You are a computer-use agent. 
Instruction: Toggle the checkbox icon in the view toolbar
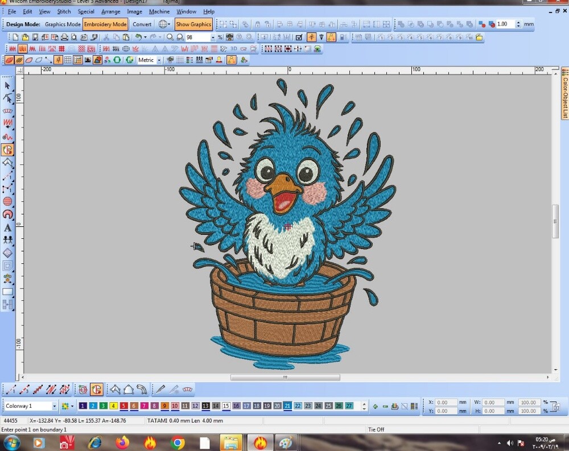299,37
